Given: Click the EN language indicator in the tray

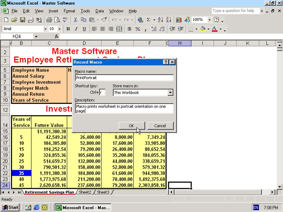Looking at the screenshot, I should [256, 208].
